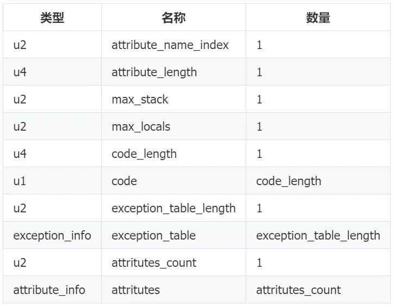Image resolution: width=394 pixels, height=306 pixels.
Task: Click the attritutes name cell
Action: 136,290
